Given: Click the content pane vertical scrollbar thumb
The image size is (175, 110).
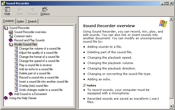Looking at the screenshot, I should [x=171, y=60].
